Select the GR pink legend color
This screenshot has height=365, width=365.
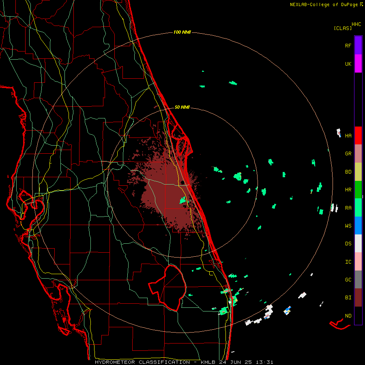pyautogui.click(x=358, y=153)
